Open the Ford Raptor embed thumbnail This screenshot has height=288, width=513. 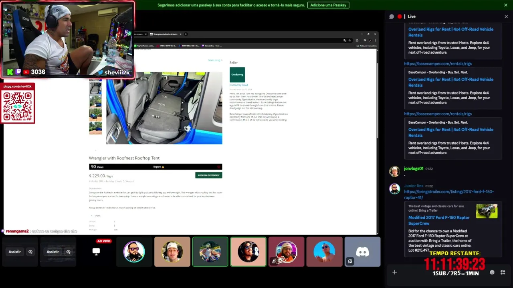(487, 211)
